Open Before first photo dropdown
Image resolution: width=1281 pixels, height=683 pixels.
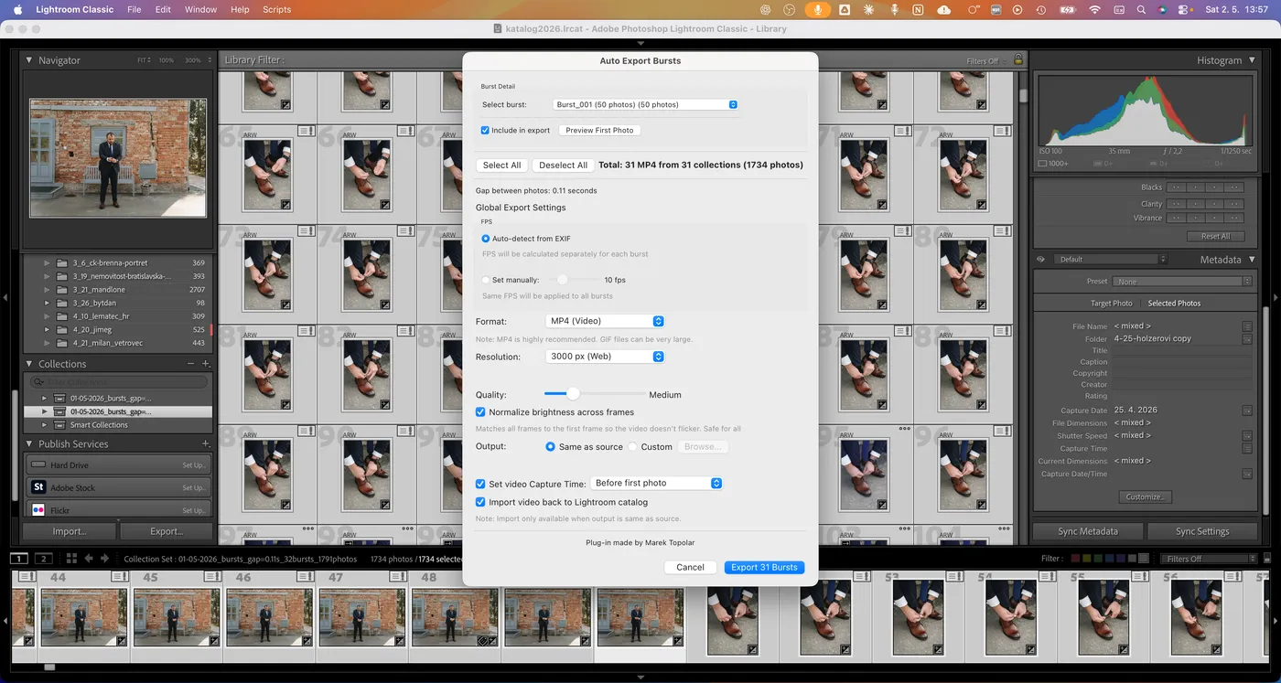click(x=657, y=483)
